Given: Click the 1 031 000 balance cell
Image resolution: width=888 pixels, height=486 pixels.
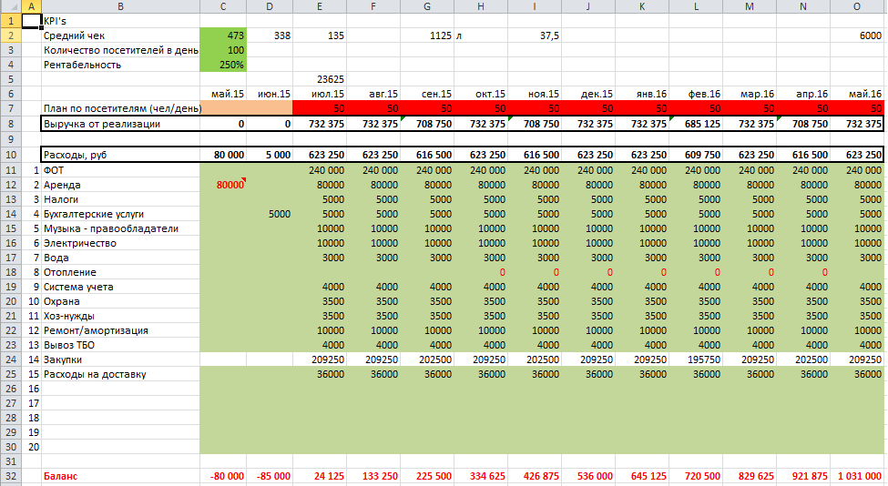Looking at the screenshot, I should coord(857,476).
